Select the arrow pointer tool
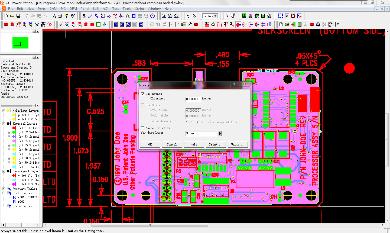The height and width of the screenshot is (233, 390). (x=227, y=16)
